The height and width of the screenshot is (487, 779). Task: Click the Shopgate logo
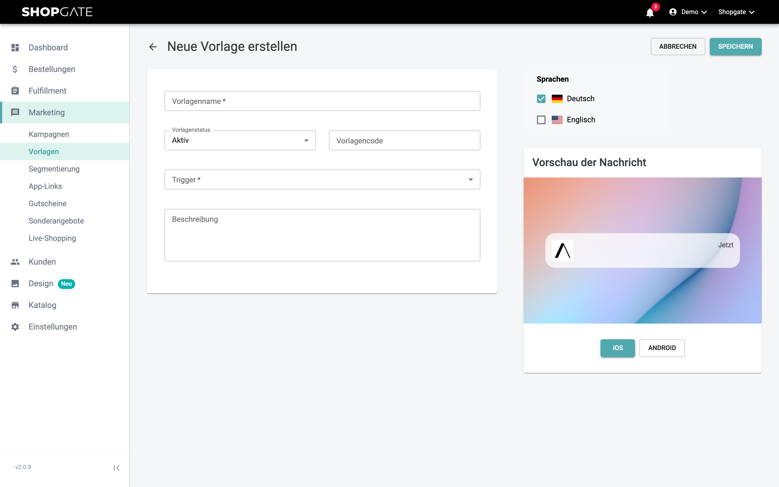point(57,12)
